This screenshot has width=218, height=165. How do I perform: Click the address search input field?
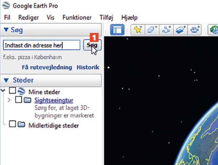[x=42, y=45]
